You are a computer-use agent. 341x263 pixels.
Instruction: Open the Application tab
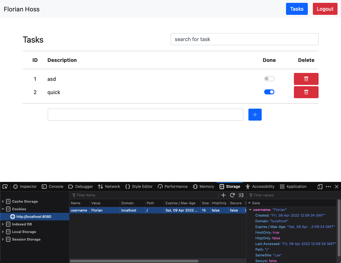293,187
